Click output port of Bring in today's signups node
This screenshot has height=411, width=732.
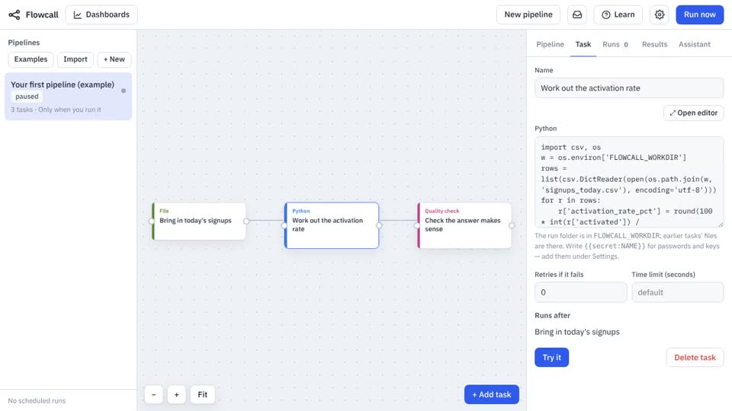coord(246,221)
